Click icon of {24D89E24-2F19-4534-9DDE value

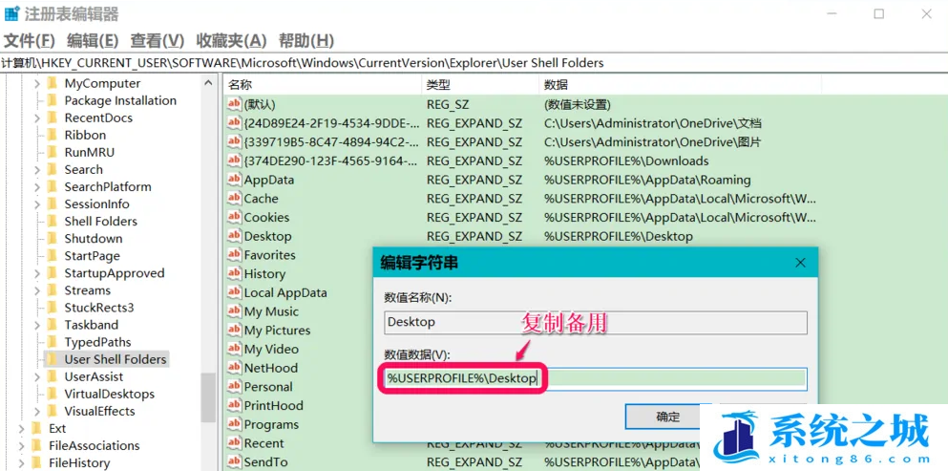point(234,123)
